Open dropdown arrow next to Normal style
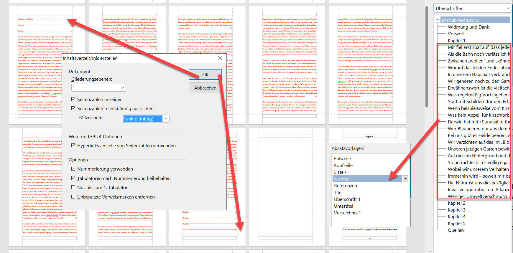Image resolution: width=513 pixels, height=253 pixels. [x=405, y=179]
